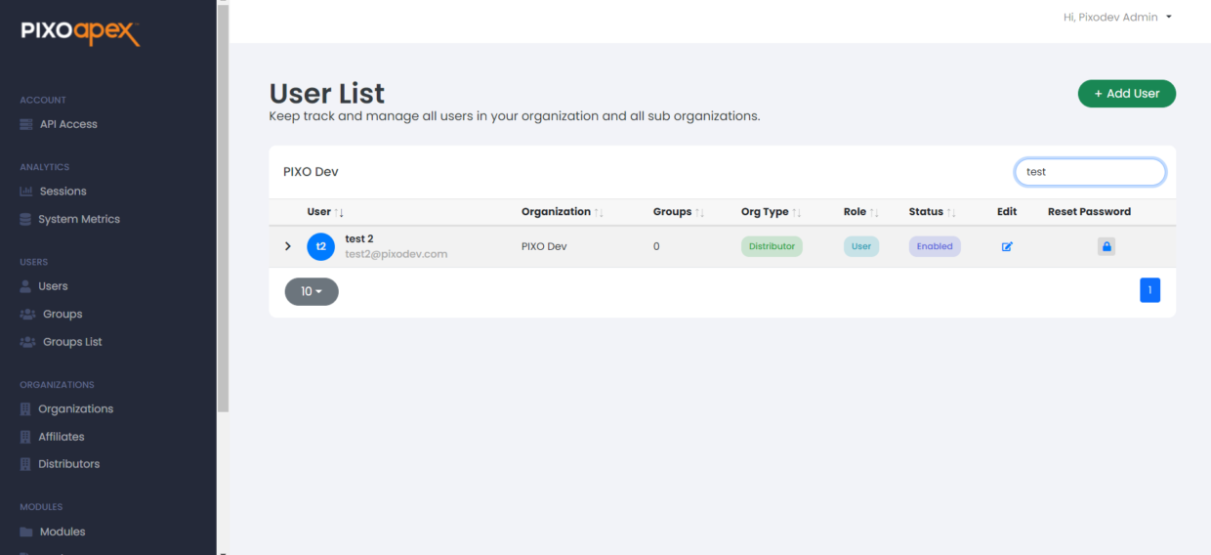
Task: Sort by the Org Type column
Action: pos(772,212)
